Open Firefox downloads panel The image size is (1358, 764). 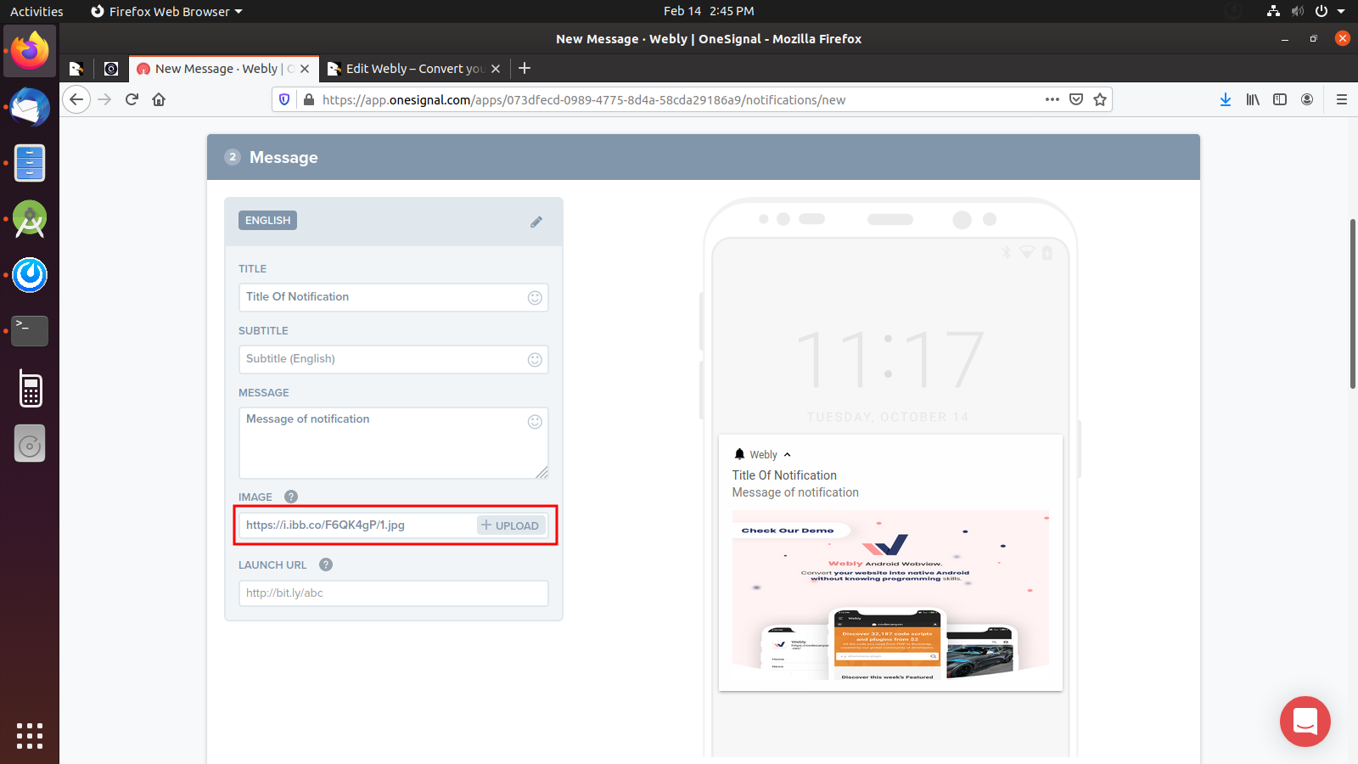pyautogui.click(x=1226, y=99)
